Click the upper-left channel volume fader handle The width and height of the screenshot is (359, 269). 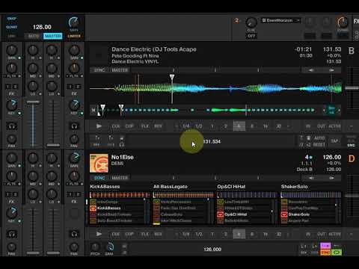pos(33,102)
